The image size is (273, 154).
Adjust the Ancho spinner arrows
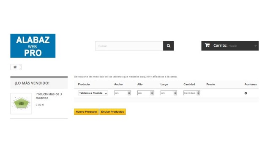(129, 93)
